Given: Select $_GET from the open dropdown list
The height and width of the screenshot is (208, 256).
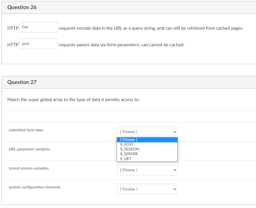Looking at the screenshot, I should (x=125, y=158).
